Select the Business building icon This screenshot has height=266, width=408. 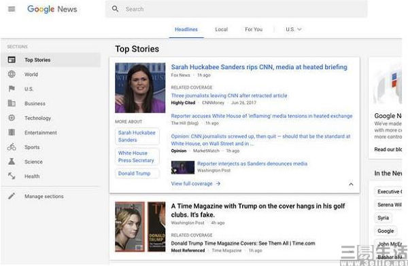[12, 103]
